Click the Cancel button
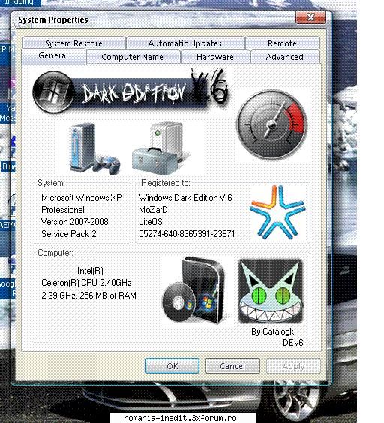Viewport: 384px width, 423px height. tap(232, 366)
